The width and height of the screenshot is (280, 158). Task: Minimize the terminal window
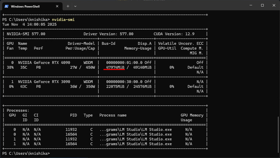pos(251,5)
